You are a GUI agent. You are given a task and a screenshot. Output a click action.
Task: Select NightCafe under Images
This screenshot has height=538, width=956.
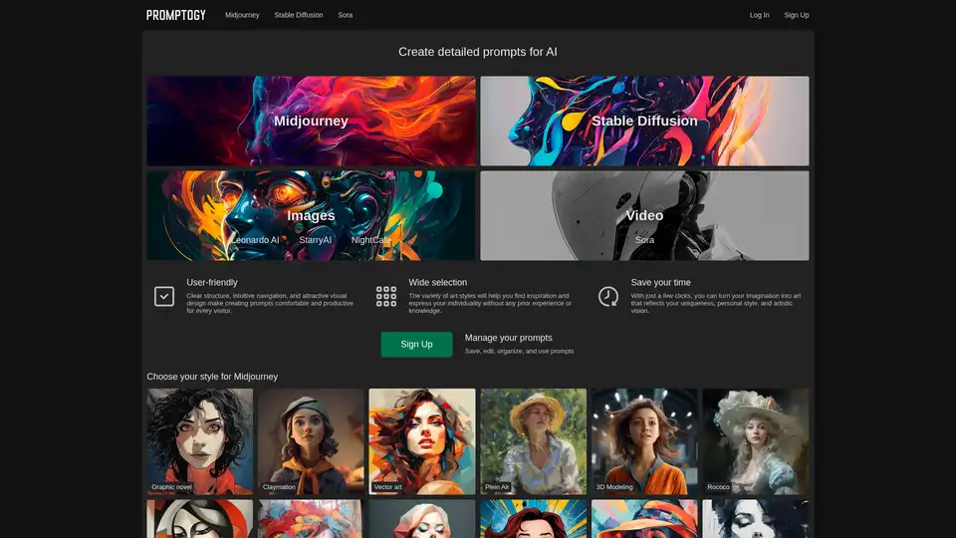(371, 240)
